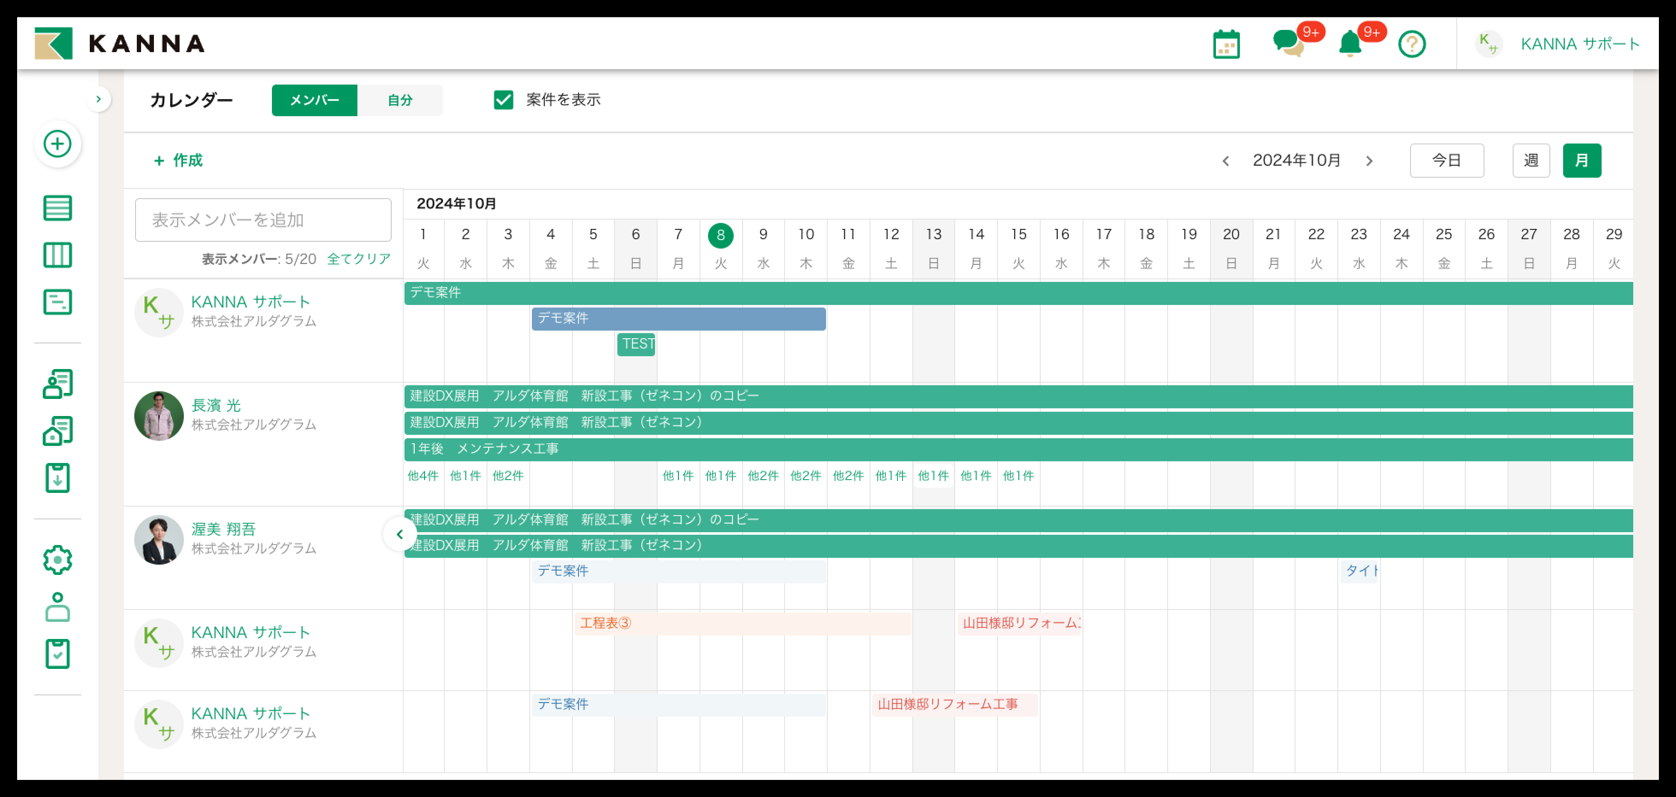Open the notification bell icon

click(1349, 44)
